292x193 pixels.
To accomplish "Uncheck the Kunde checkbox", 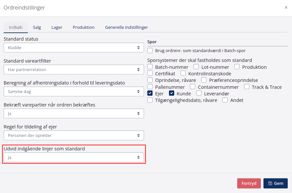I will tap(172, 93).
